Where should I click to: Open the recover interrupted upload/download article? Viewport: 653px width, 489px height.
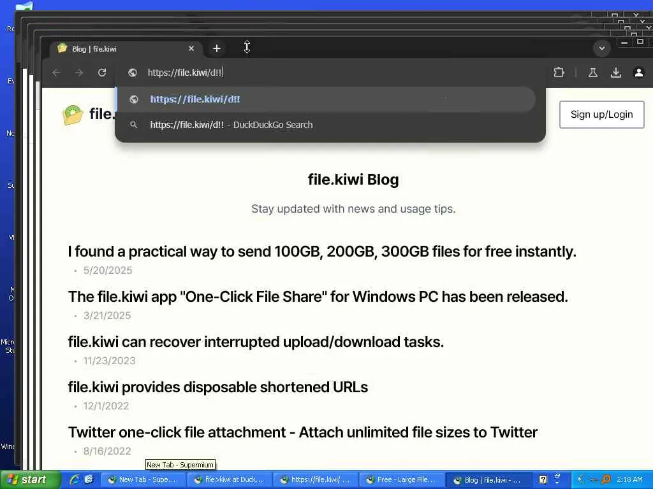[x=256, y=342]
